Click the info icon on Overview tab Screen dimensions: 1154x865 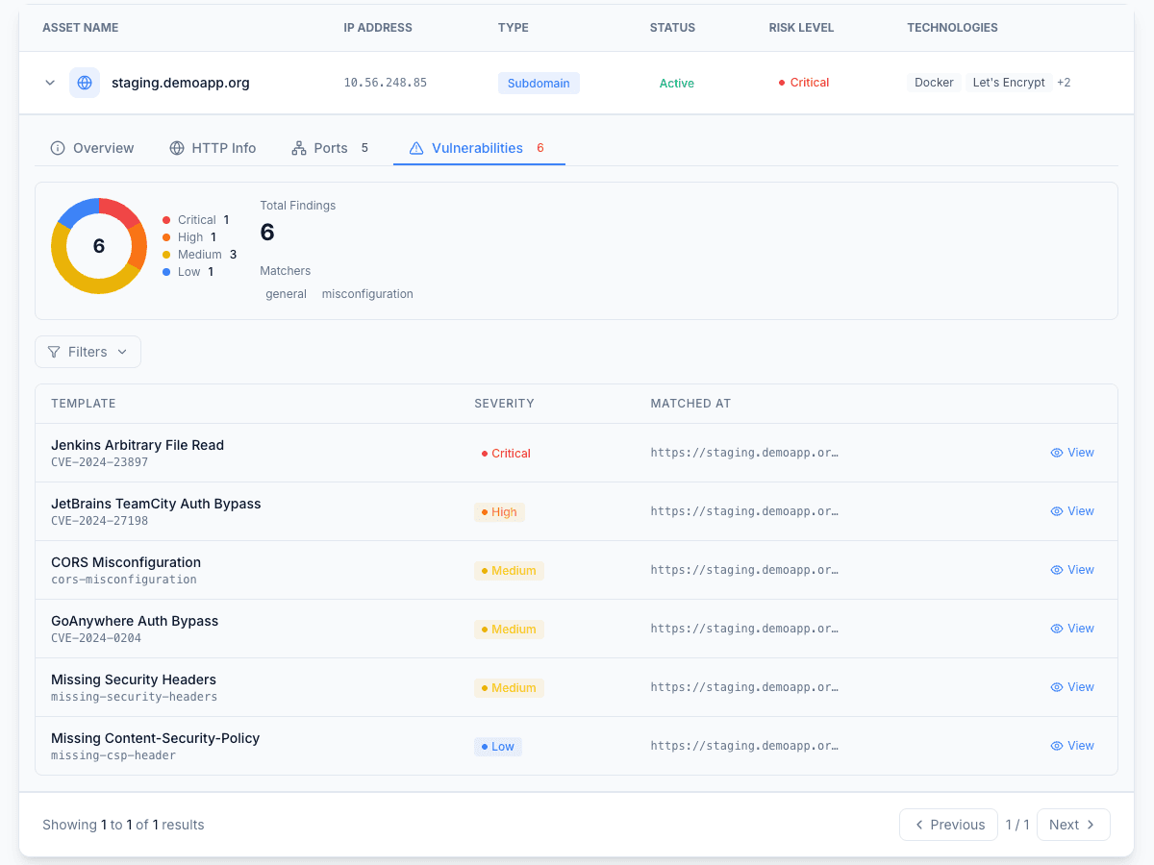[x=58, y=148]
